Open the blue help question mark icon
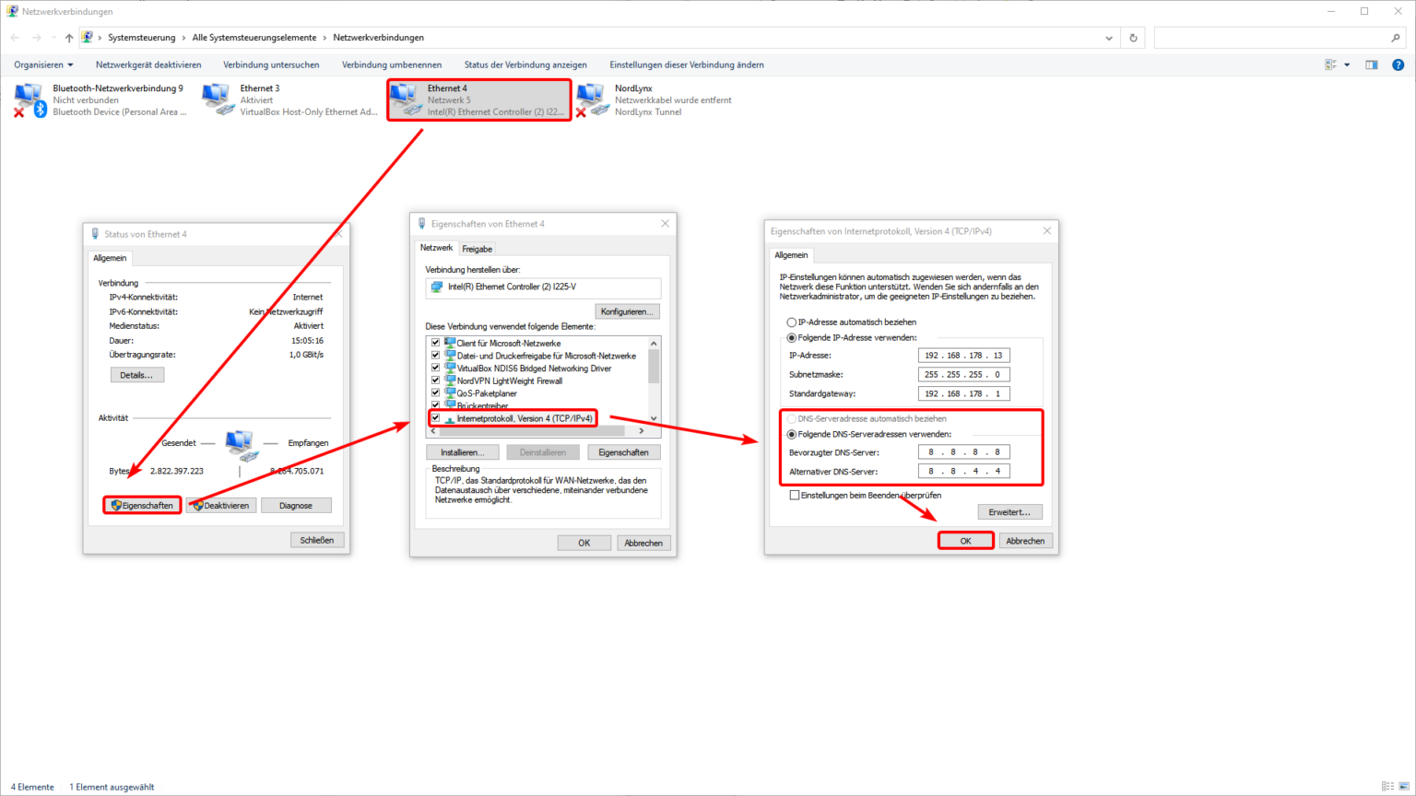The width and height of the screenshot is (1416, 796). [x=1398, y=64]
